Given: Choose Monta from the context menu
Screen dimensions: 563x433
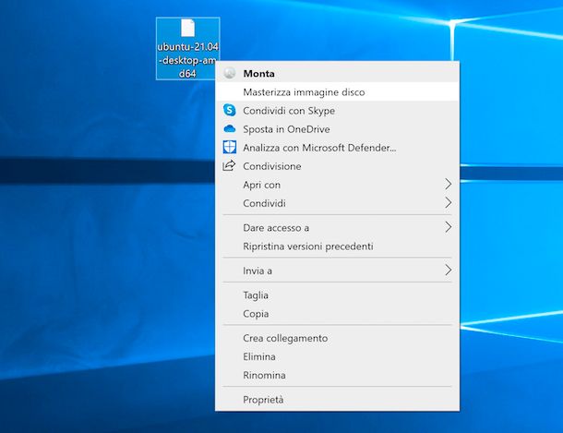Looking at the screenshot, I should (337, 73).
